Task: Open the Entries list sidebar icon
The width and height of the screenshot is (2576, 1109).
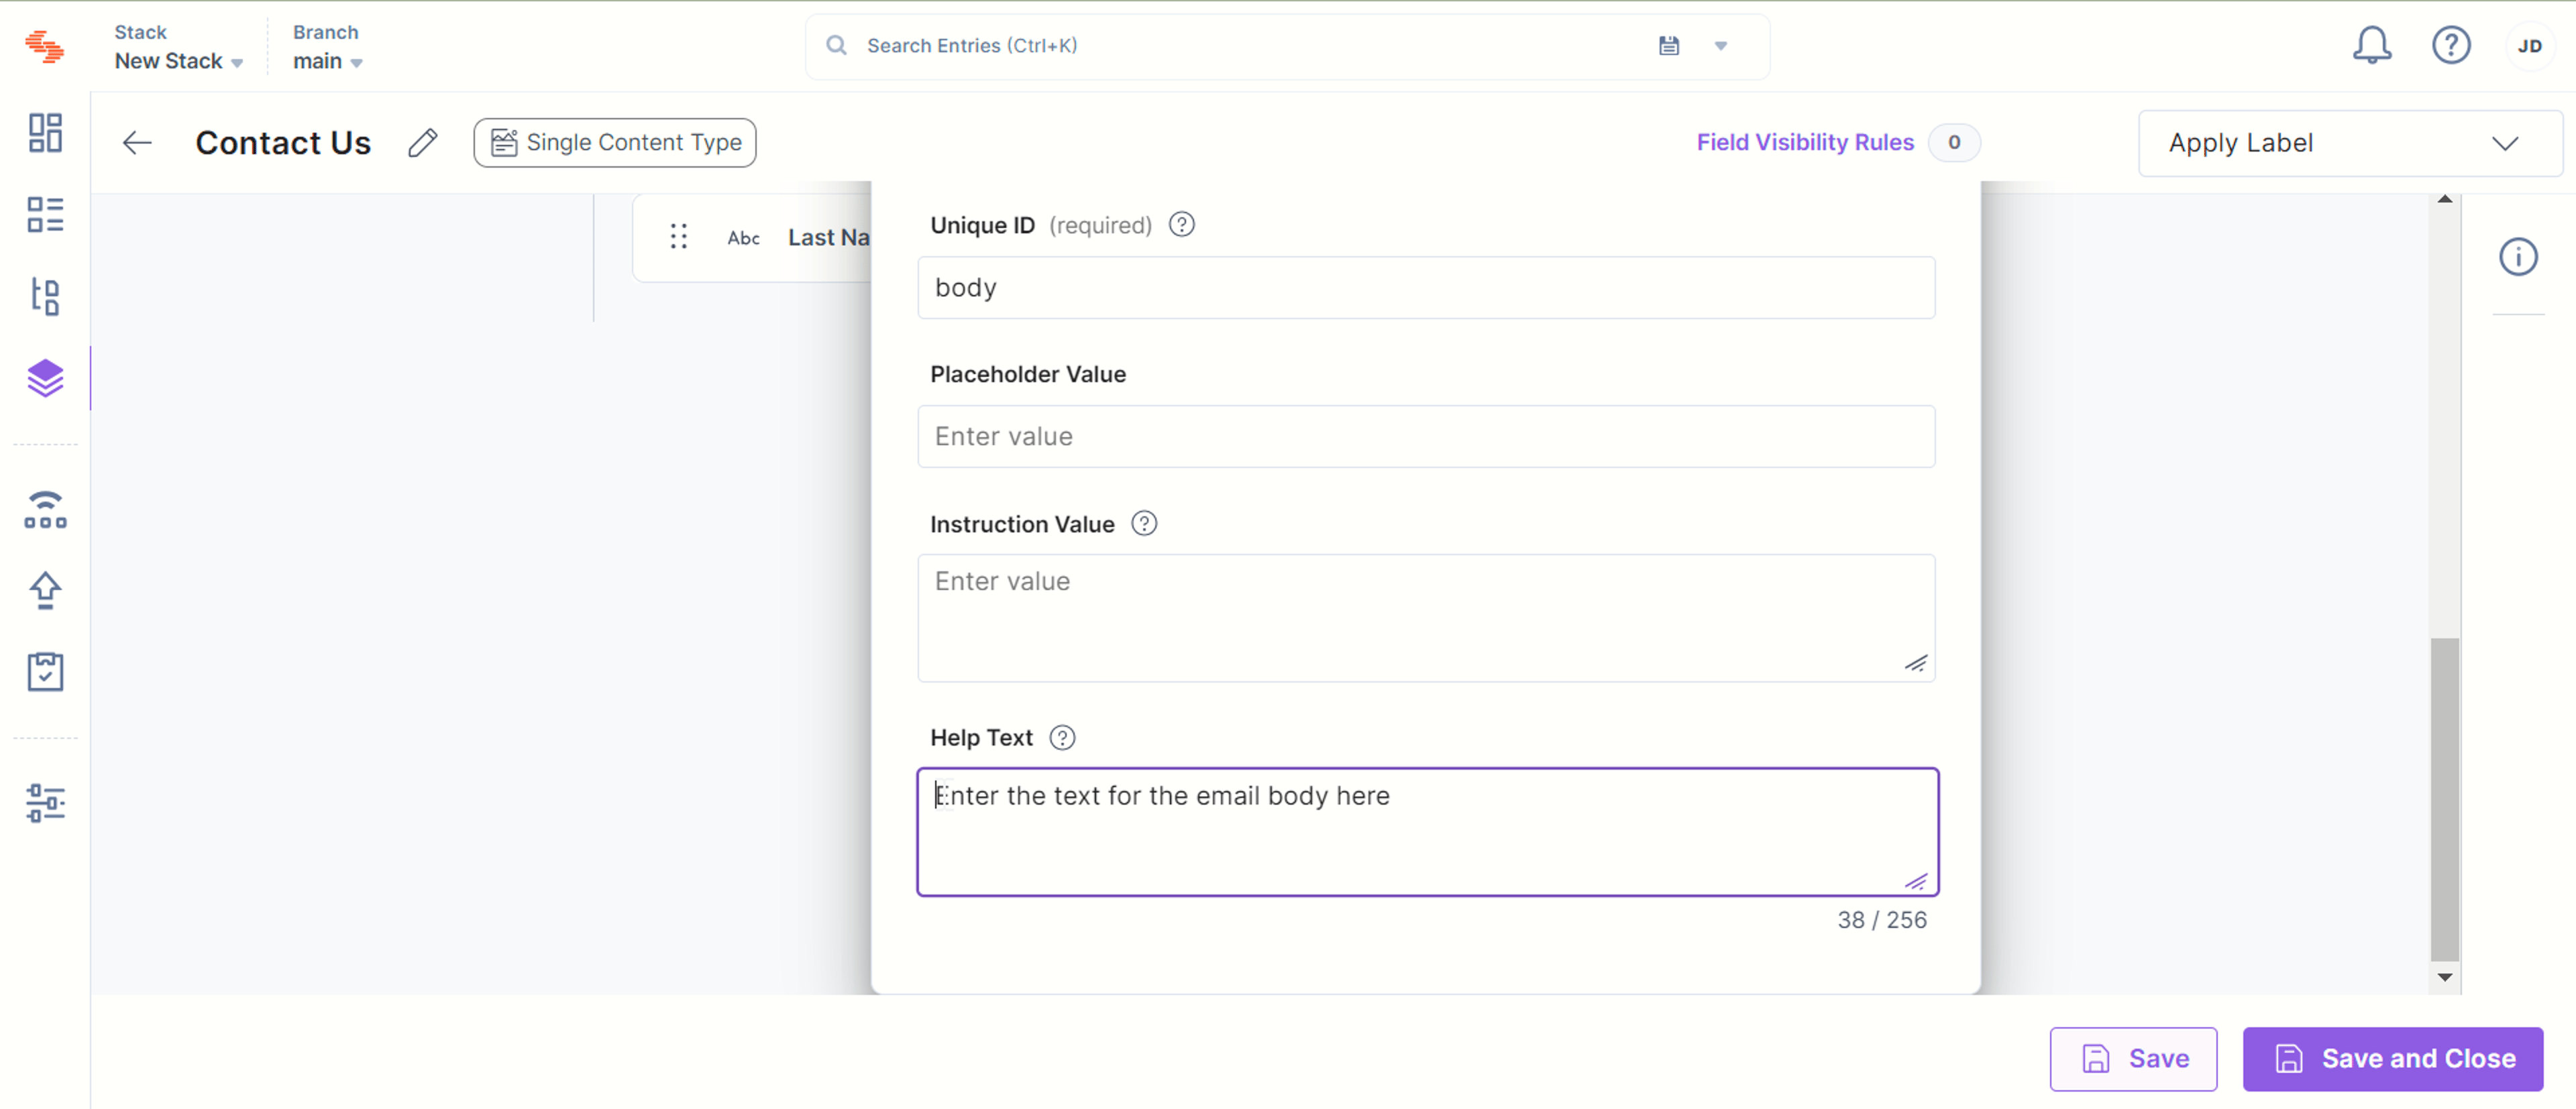Action: (45, 214)
